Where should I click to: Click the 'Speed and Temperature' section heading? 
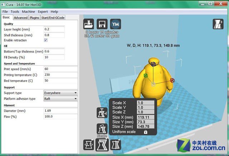[x=19, y=63]
